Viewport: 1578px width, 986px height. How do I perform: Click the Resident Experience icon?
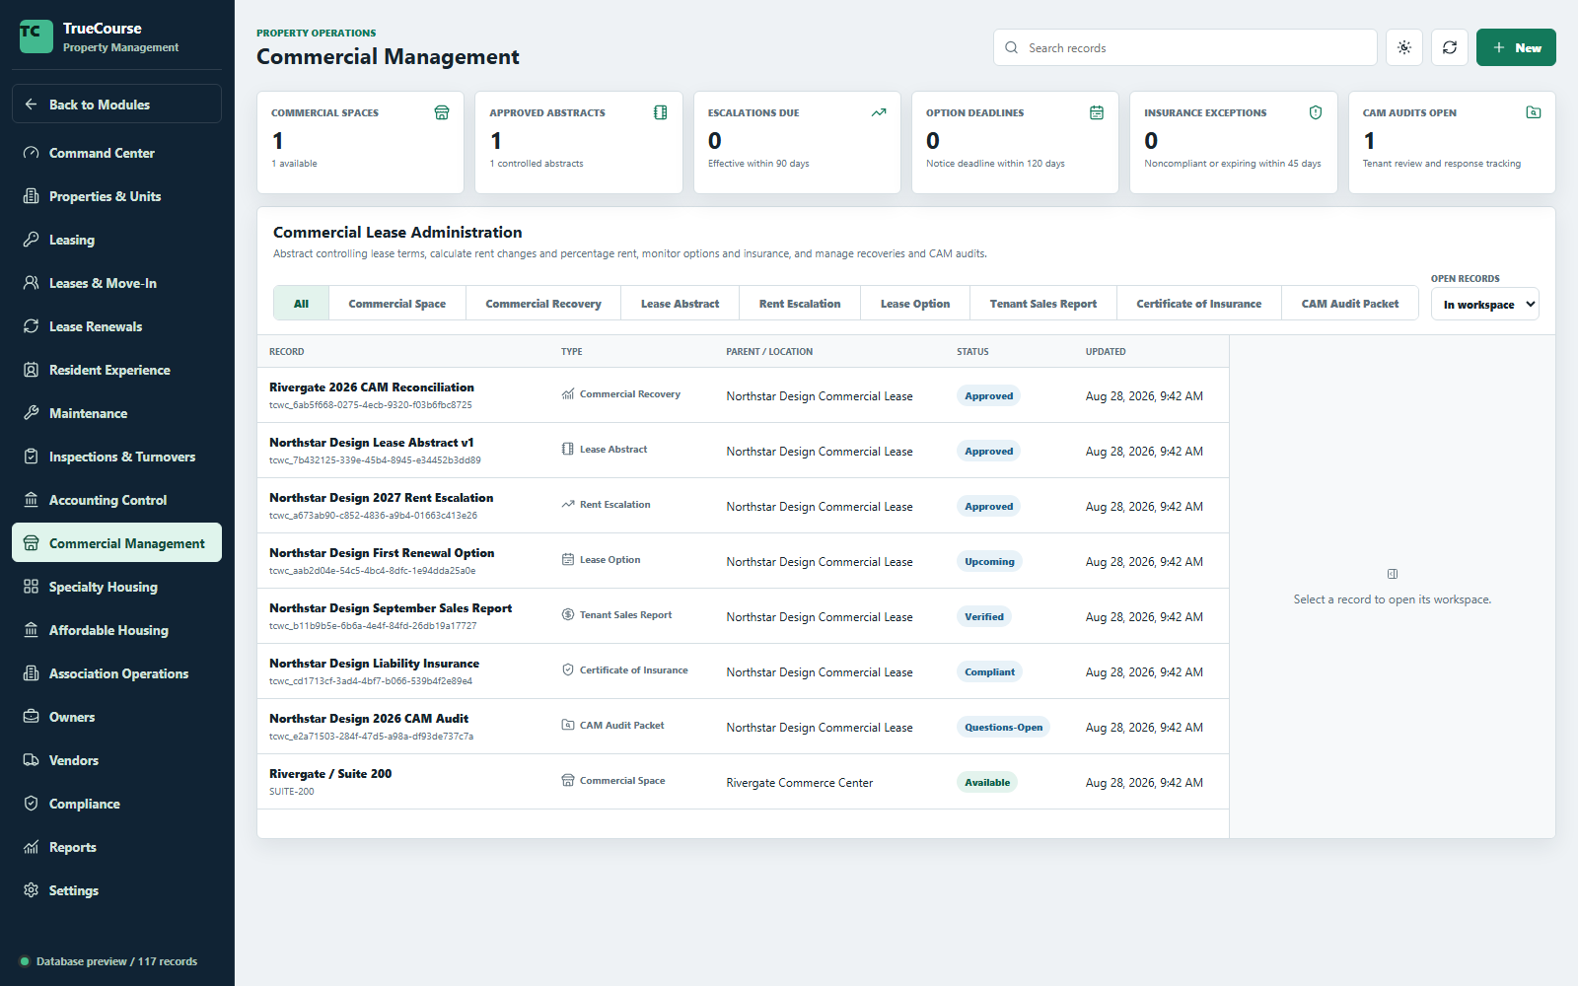[32, 370]
